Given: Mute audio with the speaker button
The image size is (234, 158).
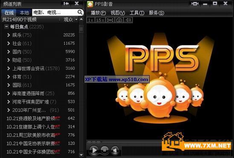Looking at the screenshot, I should coord(115,150).
